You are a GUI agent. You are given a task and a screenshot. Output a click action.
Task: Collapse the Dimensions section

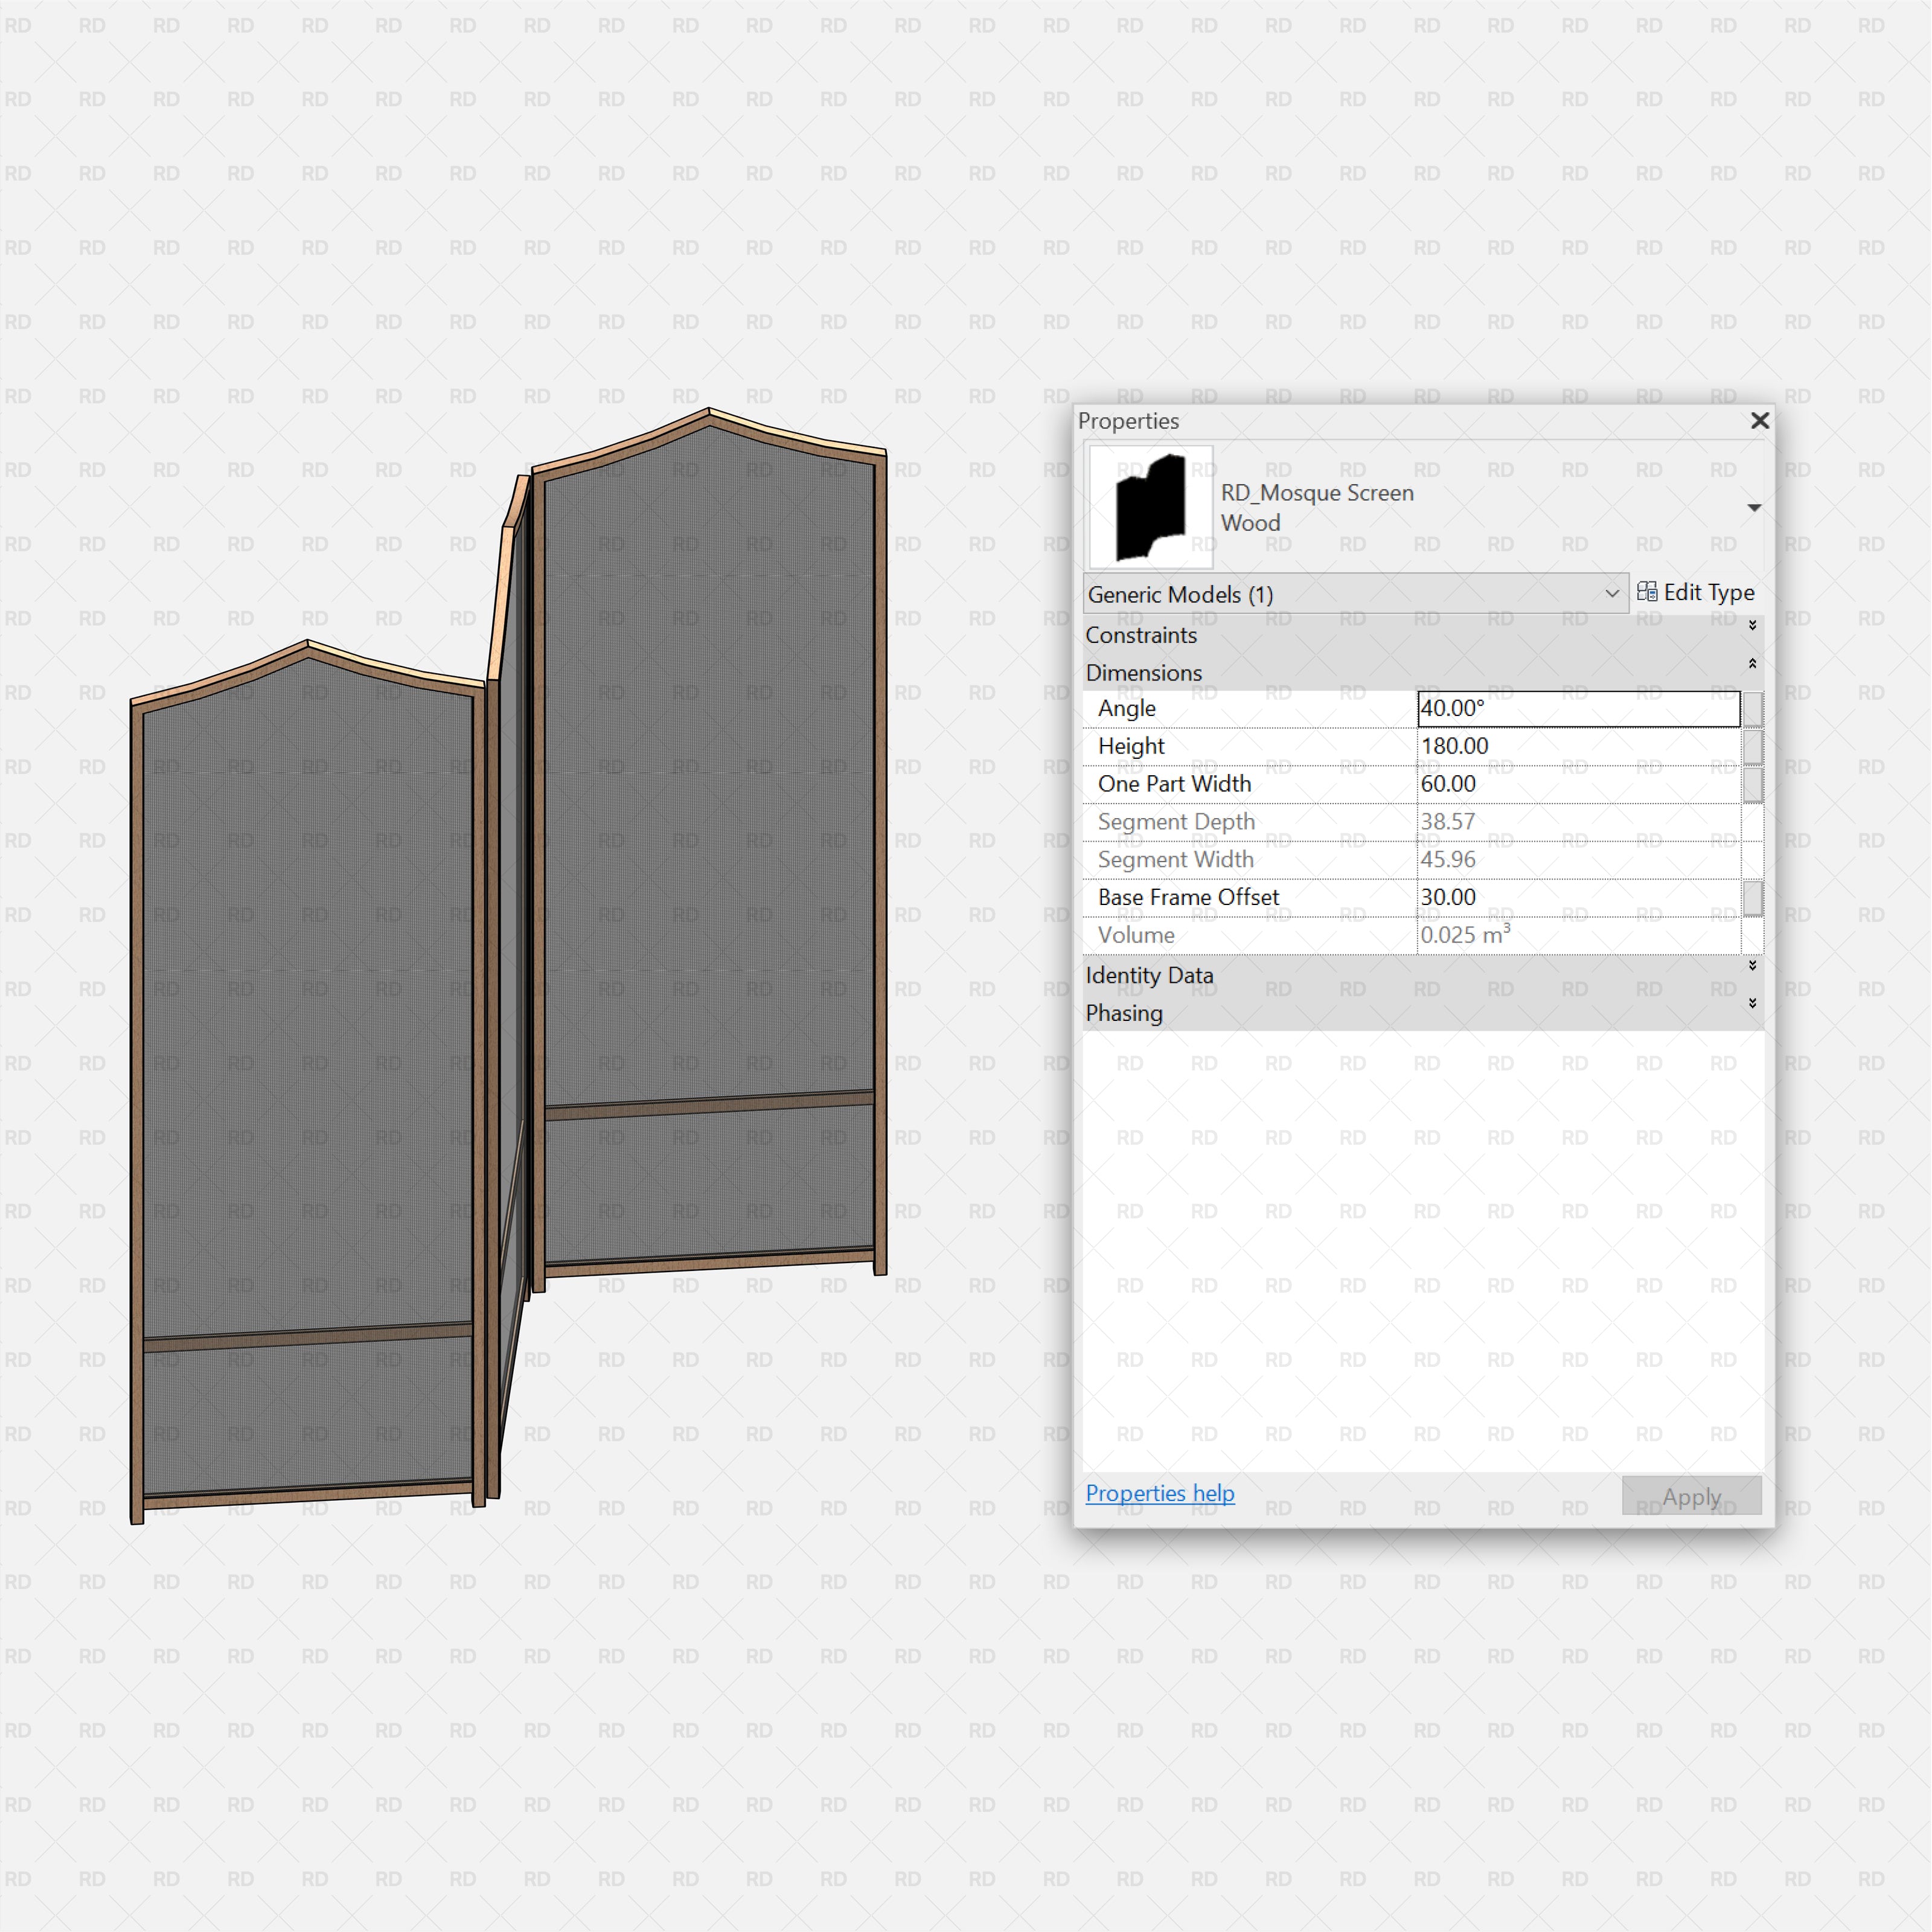[1752, 662]
